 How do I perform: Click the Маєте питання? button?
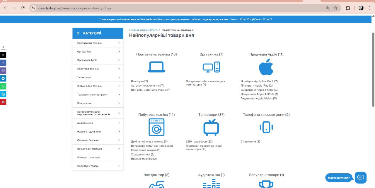click(339, 178)
